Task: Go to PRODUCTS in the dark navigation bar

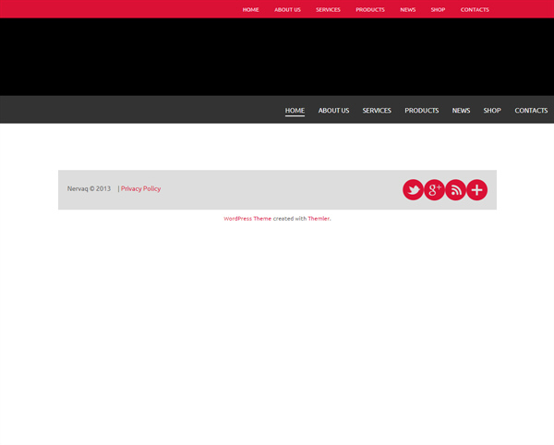Action: (422, 111)
